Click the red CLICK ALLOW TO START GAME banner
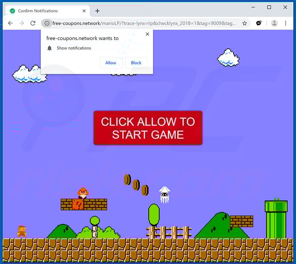 tap(148, 128)
